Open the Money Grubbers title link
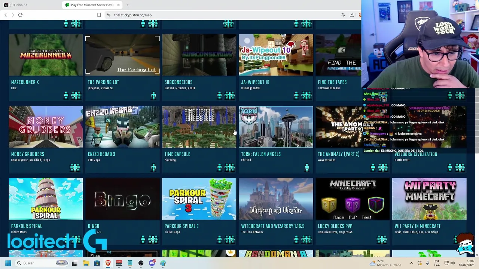Viewport: 479px width, 269px height. click(x=28, y=154)
